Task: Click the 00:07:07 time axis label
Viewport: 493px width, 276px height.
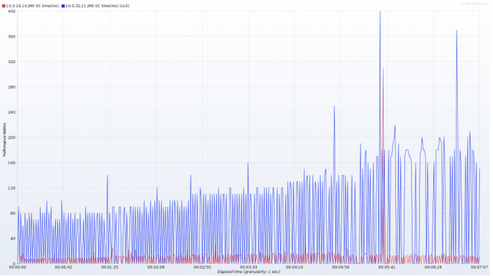Action: coord(479,267)
